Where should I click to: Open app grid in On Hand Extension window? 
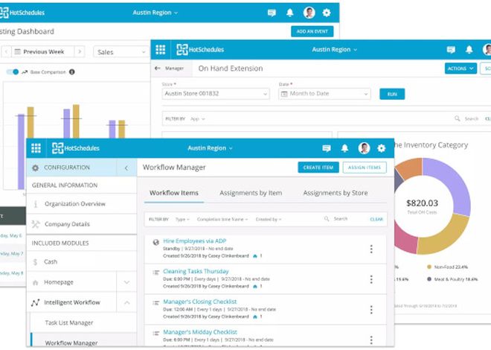[161, 49]
